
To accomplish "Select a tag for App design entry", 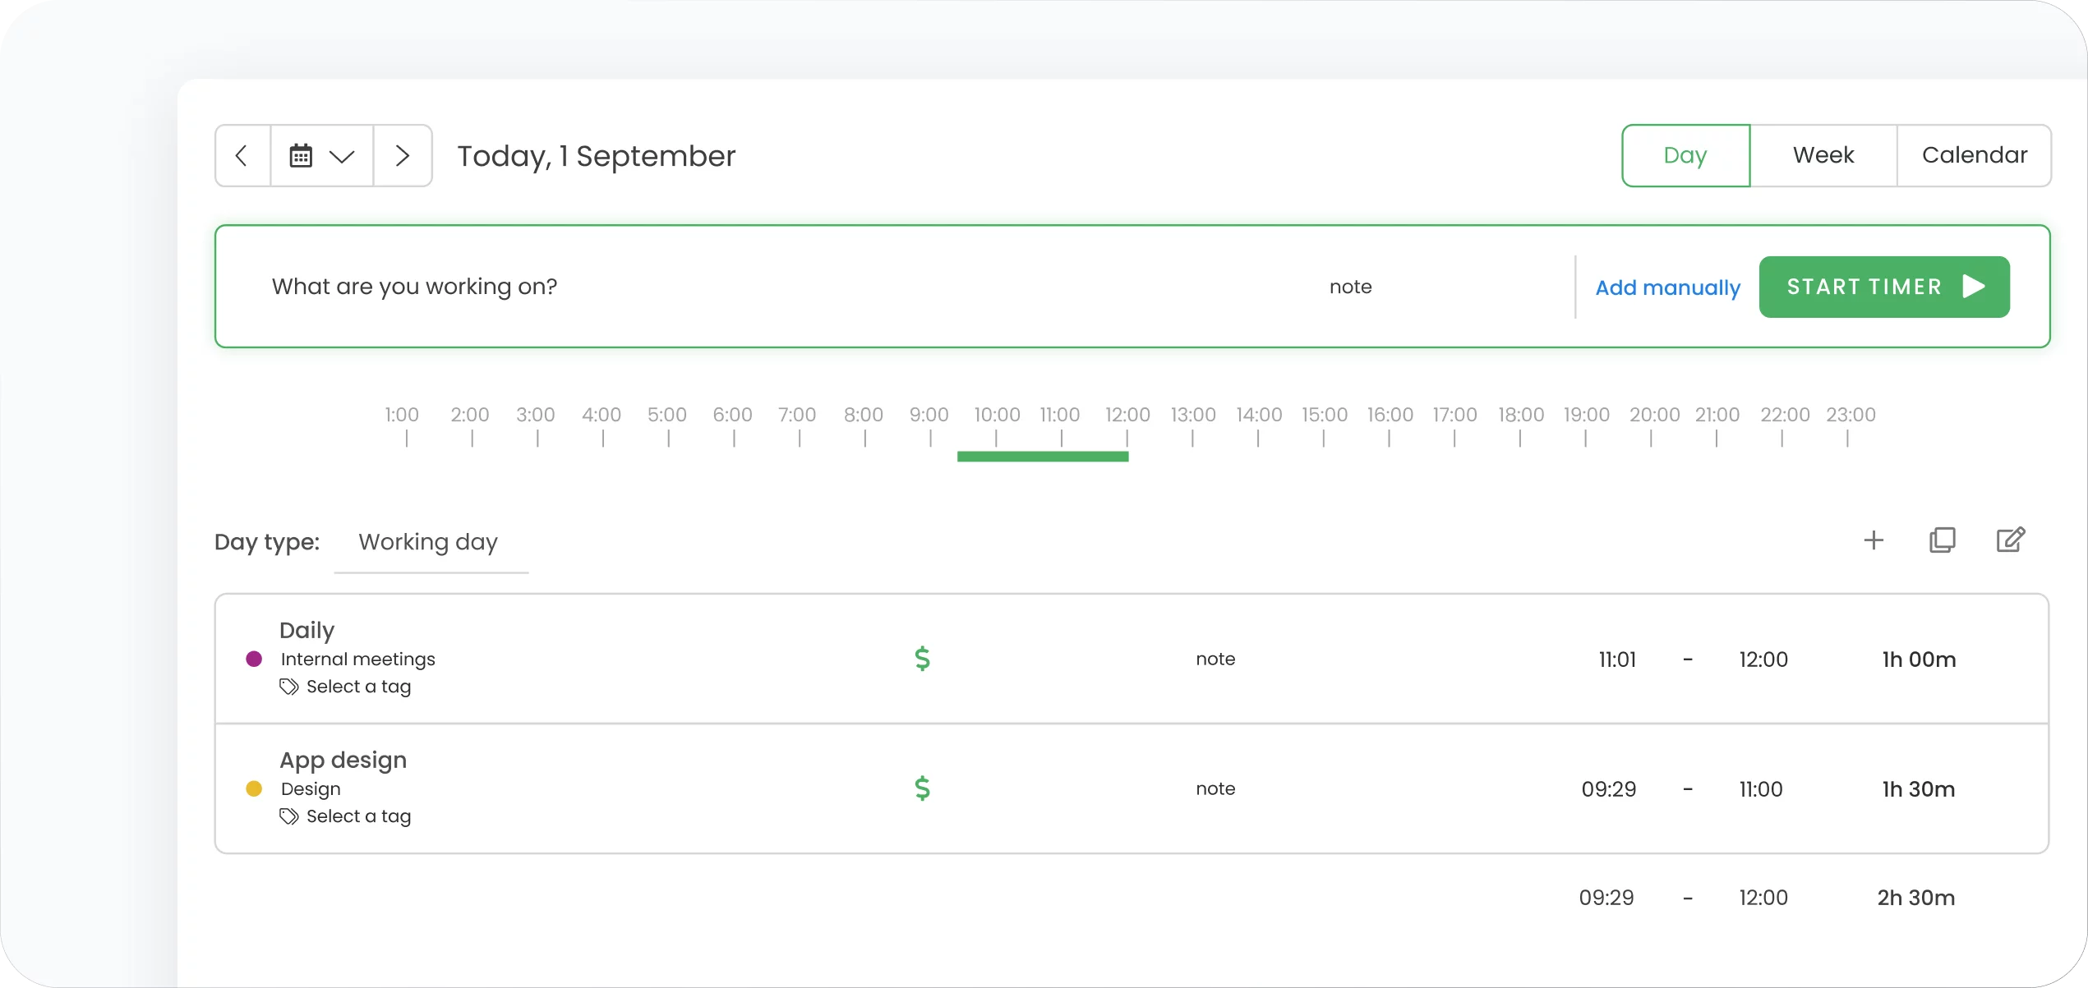I will click(x=357, y=816).
